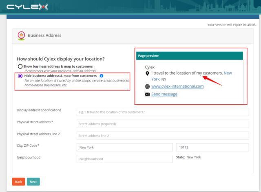This screenshot has width=261, height=192.
Task: Click the Cylex business name in preview
Action: click(150, 67)
